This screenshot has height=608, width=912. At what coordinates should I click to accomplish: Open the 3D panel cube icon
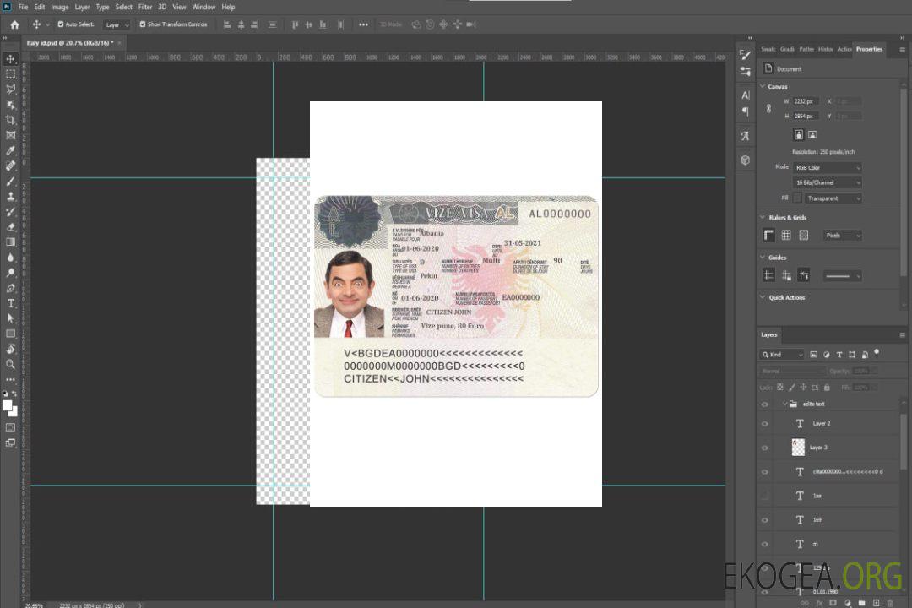[x=745, y=160]
